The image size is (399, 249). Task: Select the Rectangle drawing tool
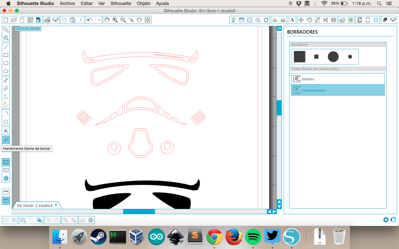6,55
